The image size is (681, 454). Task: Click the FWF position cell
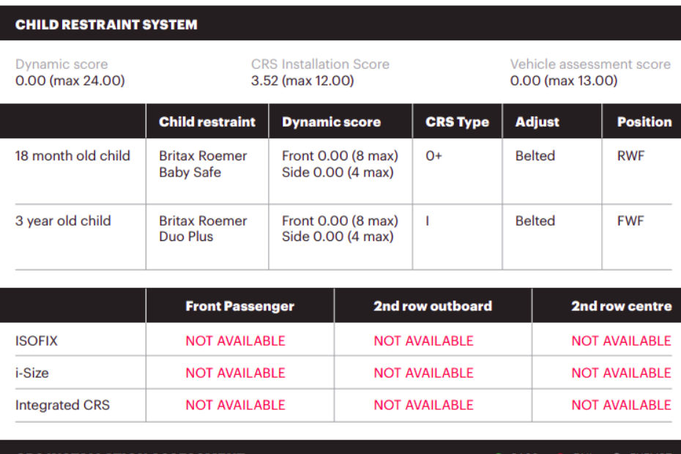point(630,220)
